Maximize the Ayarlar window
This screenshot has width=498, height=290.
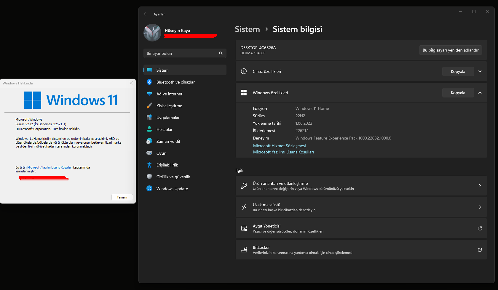(x=474, y=12)
